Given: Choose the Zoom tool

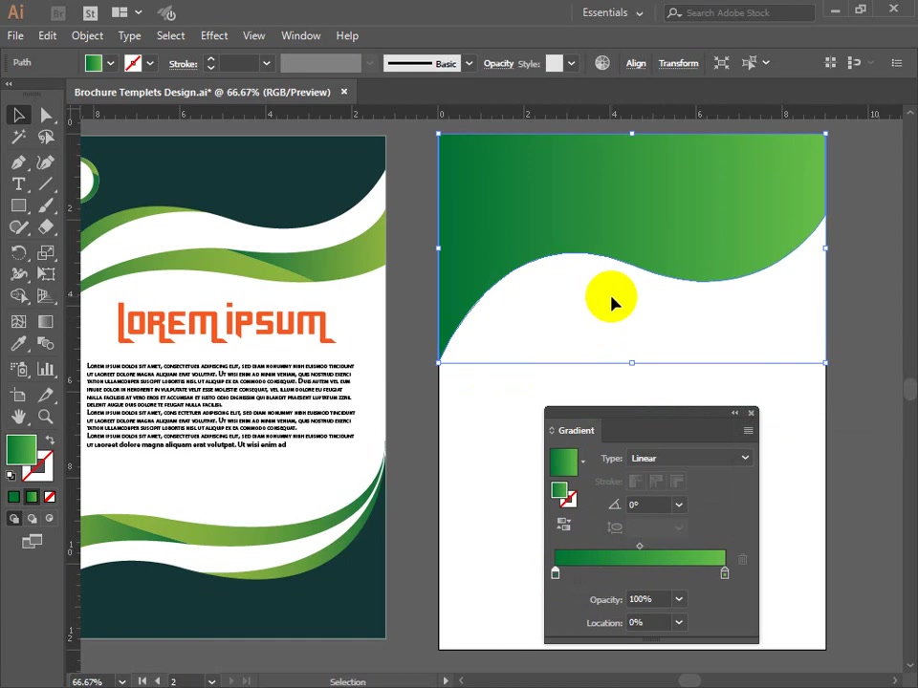Looking at the screenshot, I should pos(46,417).
